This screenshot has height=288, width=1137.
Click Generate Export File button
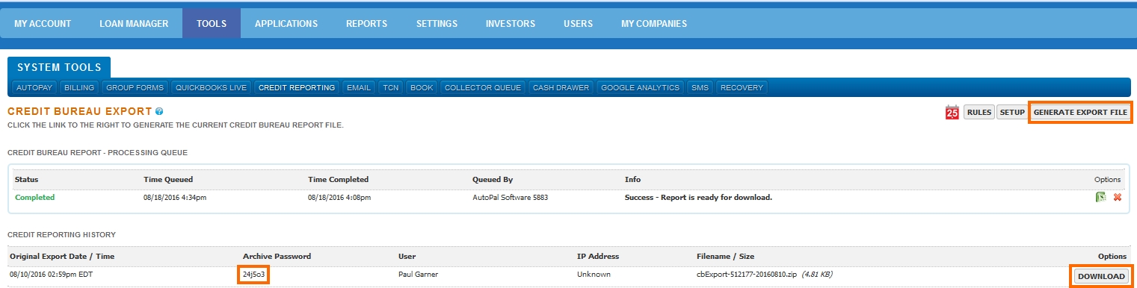click(x=1080, y=113)
